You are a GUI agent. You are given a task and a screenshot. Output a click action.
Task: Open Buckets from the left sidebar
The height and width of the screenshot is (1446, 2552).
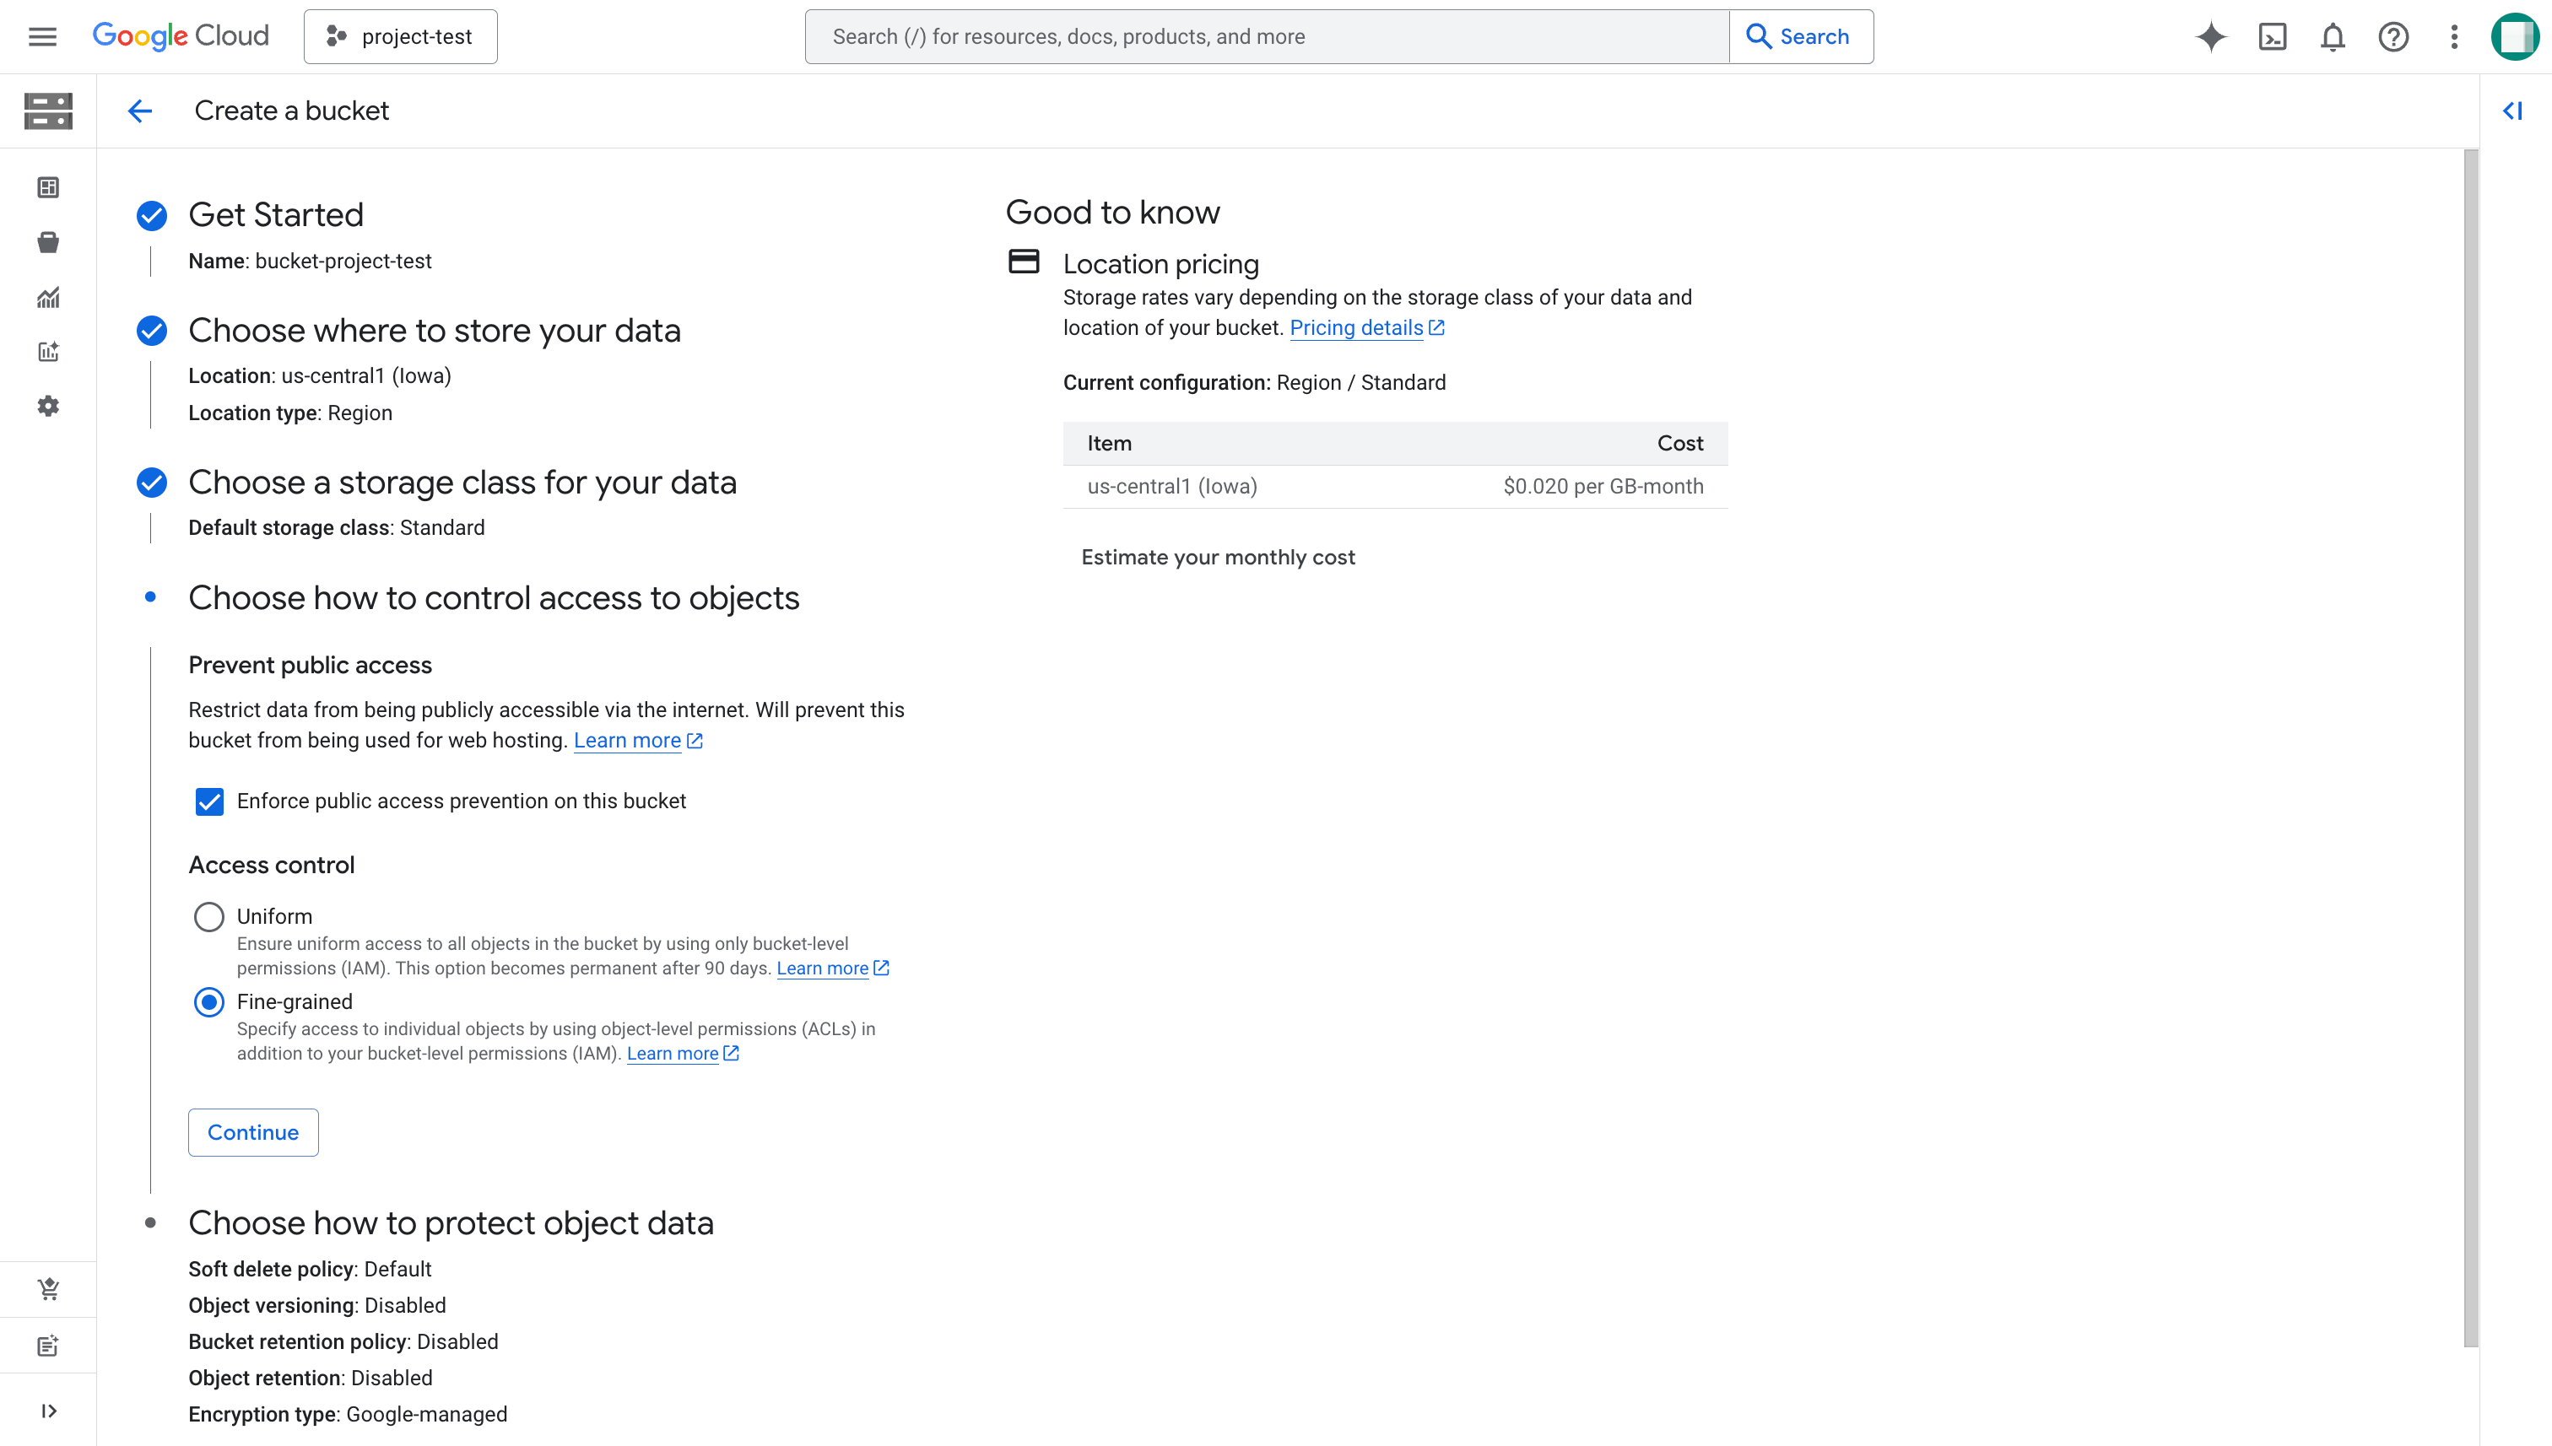[x=48, y=242]
